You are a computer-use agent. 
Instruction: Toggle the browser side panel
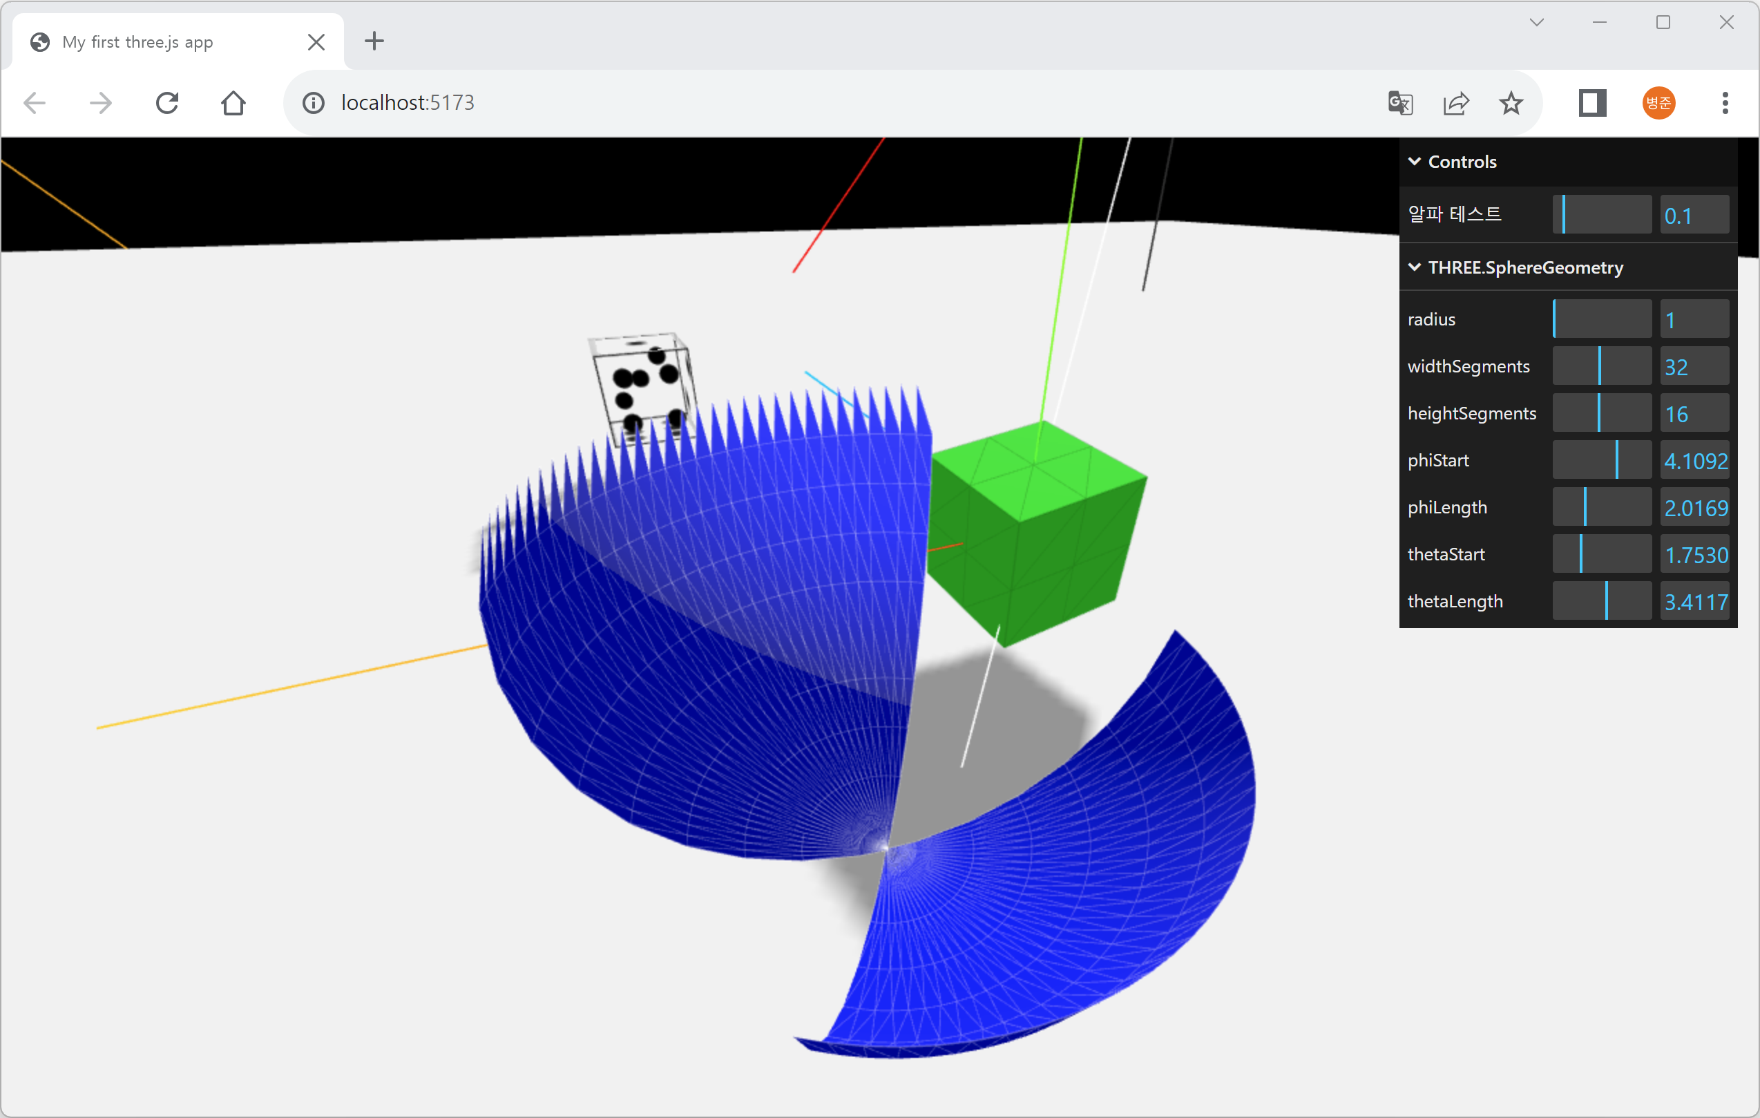(1591, 103)
